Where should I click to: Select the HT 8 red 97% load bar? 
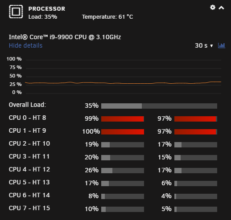point(196,119)
